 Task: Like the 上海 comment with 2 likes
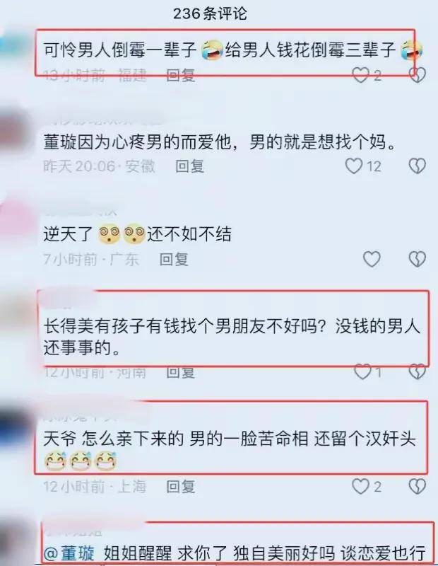pyautogui.click(x=361, y=487)
